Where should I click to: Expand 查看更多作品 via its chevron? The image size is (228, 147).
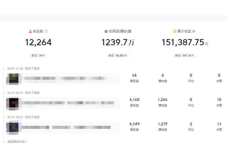pyautogui.click(x=26, y=142)
